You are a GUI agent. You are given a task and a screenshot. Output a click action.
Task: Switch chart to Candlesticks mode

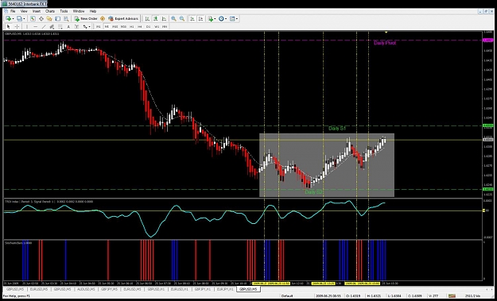pos(156,19)
